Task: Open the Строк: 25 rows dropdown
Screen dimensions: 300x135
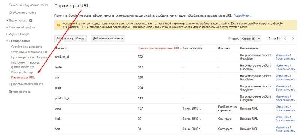Action: tap(251, 38)
